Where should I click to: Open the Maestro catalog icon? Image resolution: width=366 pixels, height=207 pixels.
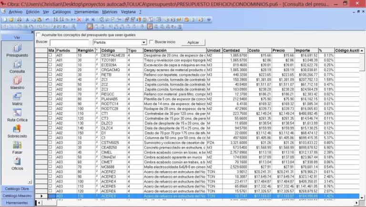(x=17, y=81)
